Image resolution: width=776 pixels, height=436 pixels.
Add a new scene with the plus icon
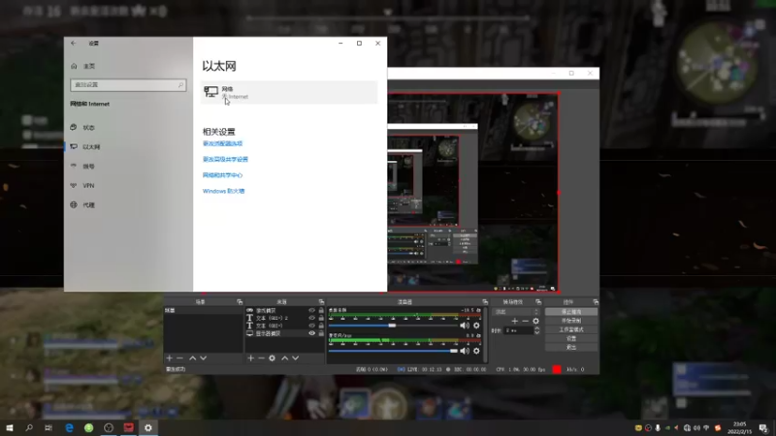click(169, 358)
